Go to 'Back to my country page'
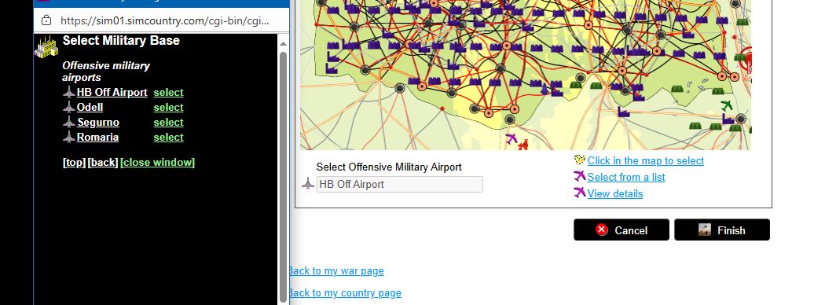The height and width of the screenshot is (305, 825). tap(345, 293)
